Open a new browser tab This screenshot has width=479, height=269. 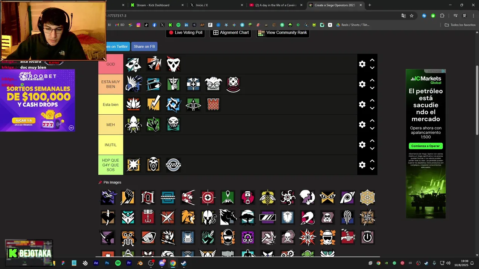370,5
